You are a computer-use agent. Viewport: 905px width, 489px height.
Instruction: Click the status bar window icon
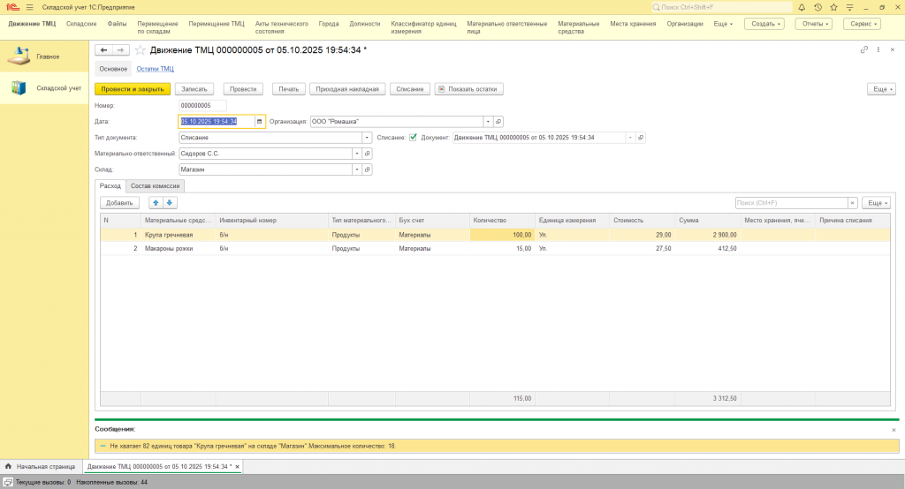pyautogui.click(x=8, y=482)
